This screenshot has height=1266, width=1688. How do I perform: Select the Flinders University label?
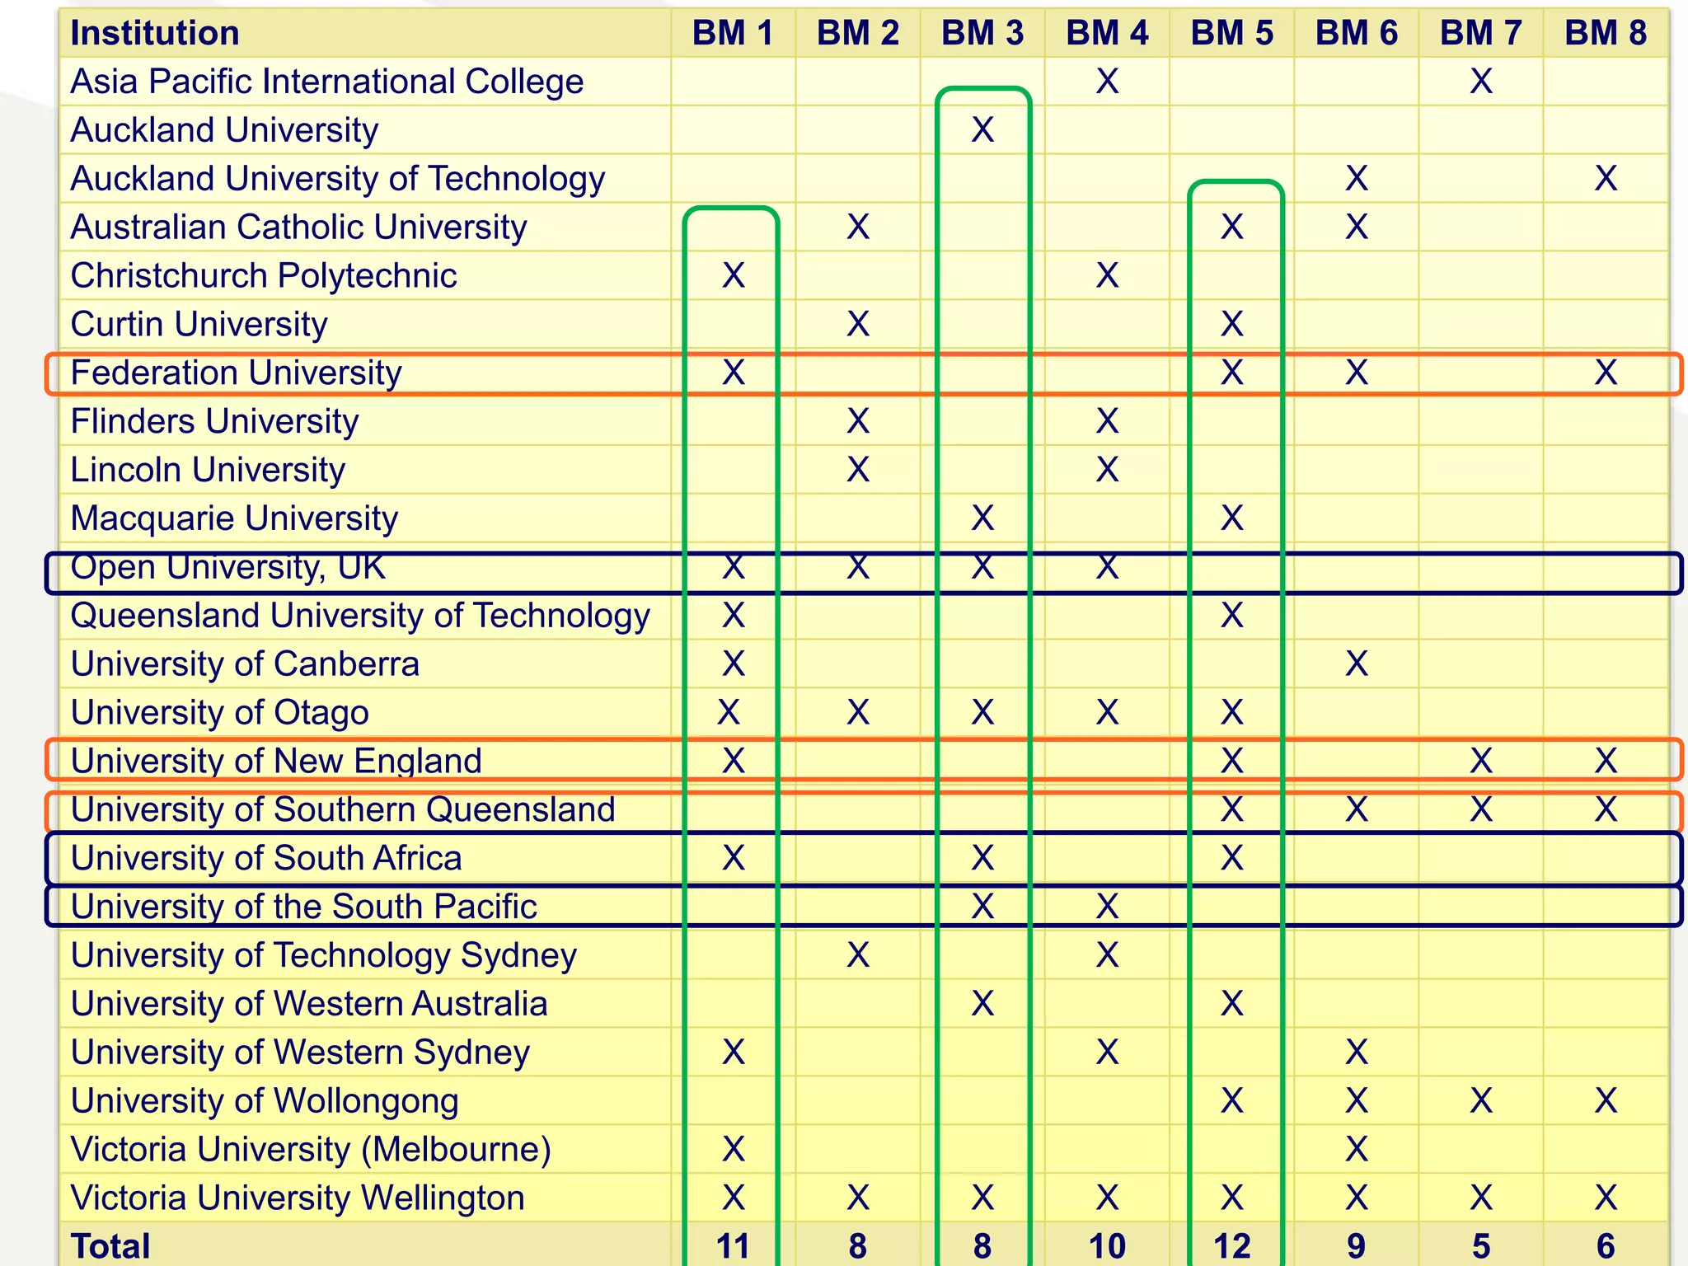click(214, 421)
